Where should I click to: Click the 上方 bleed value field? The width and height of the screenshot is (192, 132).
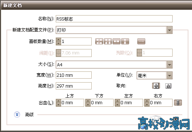click(72, 103)
